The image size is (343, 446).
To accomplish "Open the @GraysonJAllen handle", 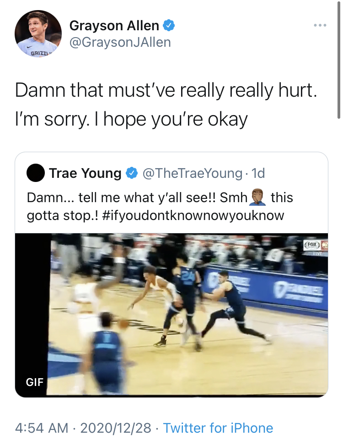I will point(120,42).
